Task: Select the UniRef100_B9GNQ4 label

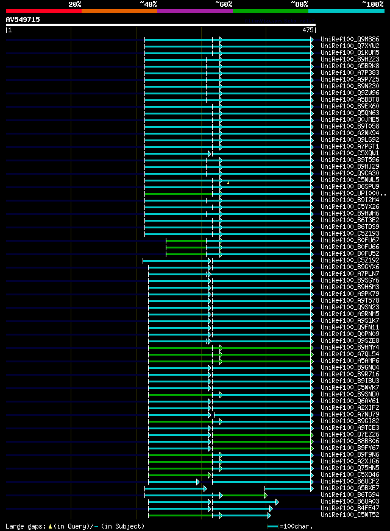Action: [x=350, y=368]
